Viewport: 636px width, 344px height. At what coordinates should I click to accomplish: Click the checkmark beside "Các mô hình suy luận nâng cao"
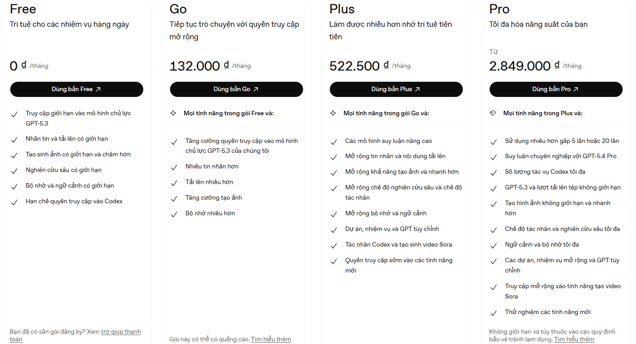pos(334,142)
